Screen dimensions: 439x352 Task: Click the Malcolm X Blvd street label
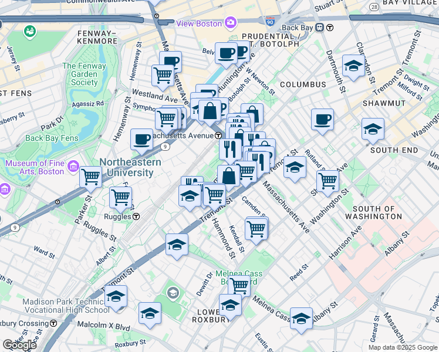coord(104,326)
